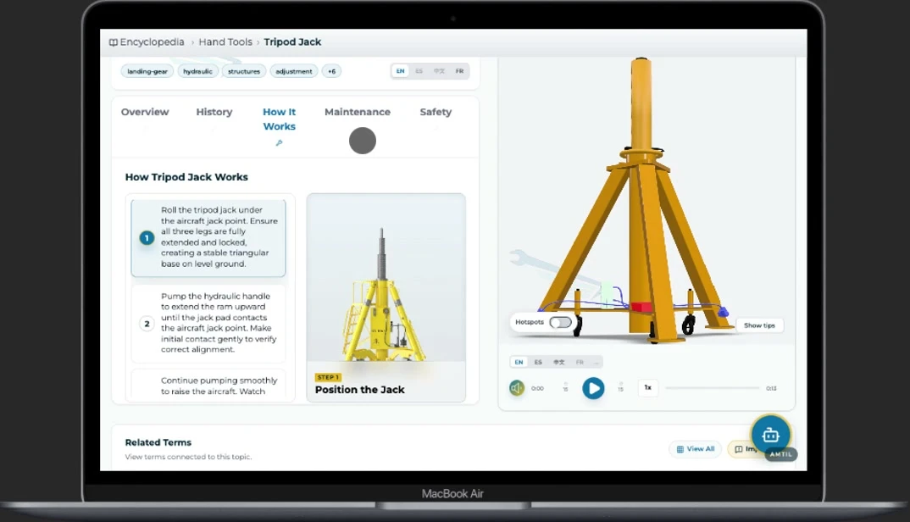Skip forward 15 seconds in narration

(x=621, y=388)
